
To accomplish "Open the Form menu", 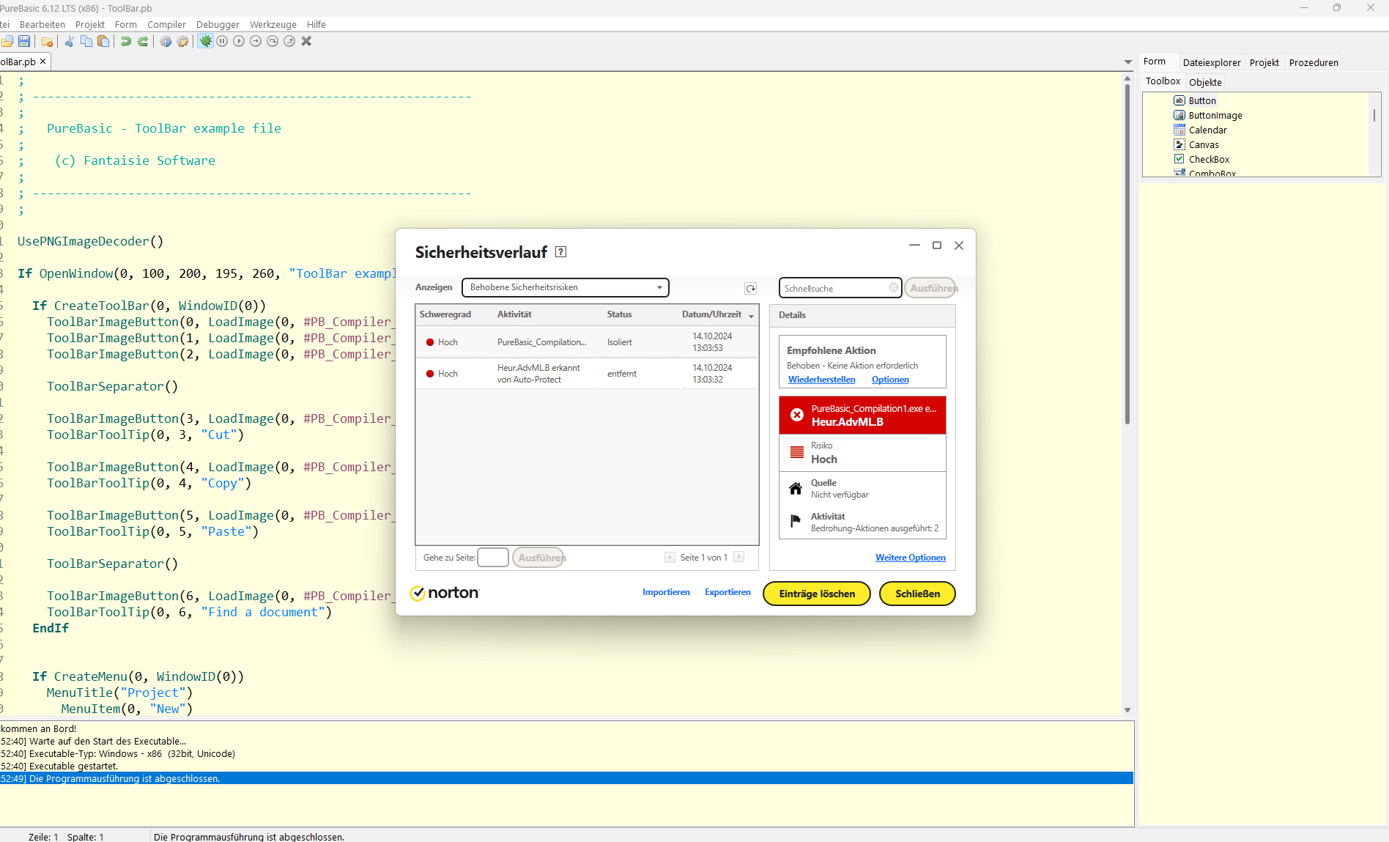I will point(126,24).
